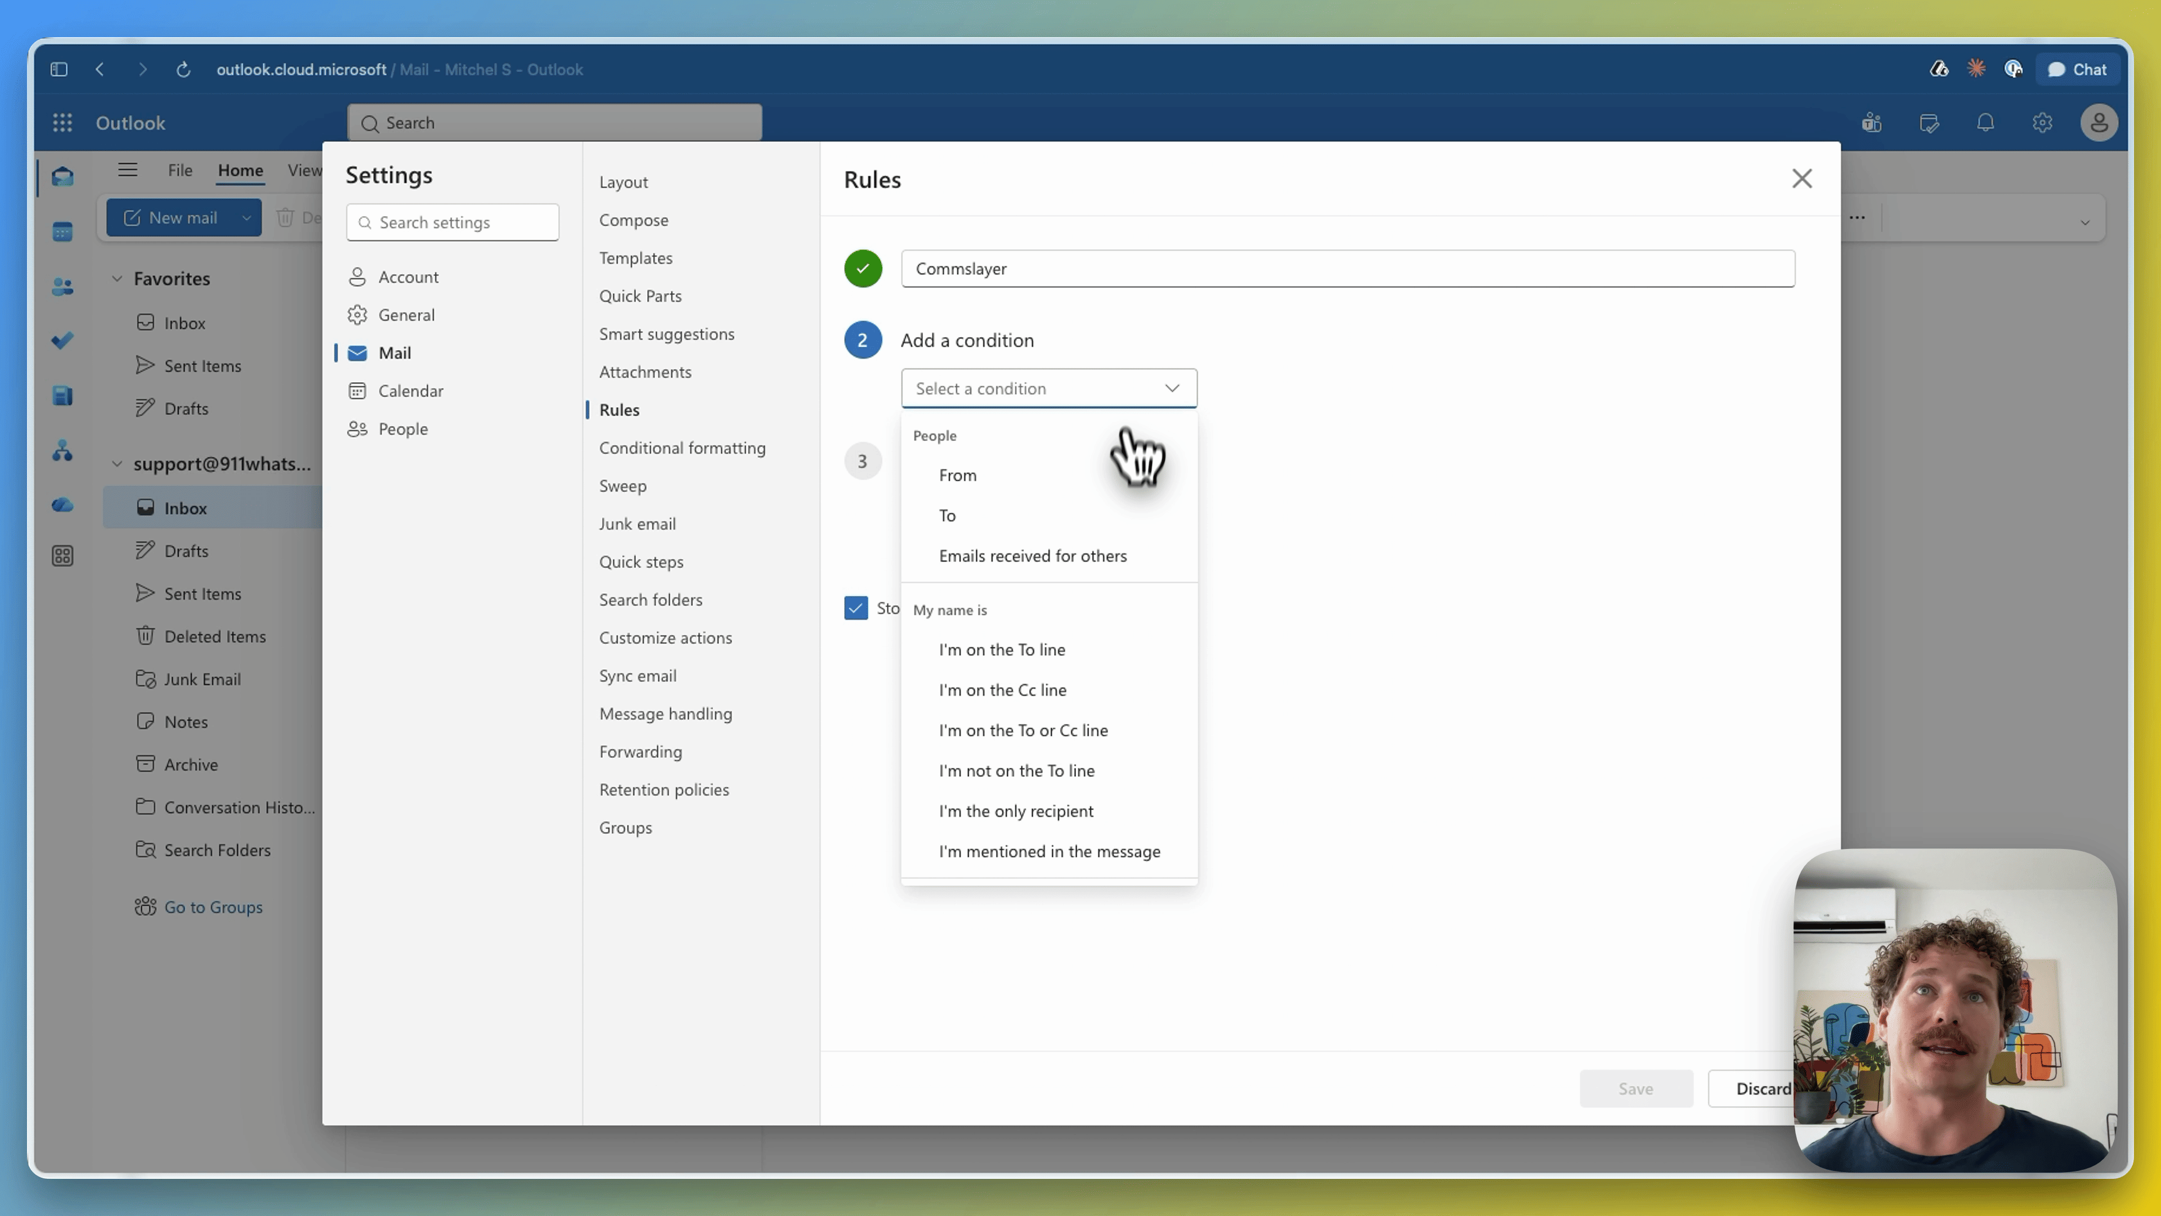
Task: Open New mail dropdown arrow
Action: (x=246, y=217)
